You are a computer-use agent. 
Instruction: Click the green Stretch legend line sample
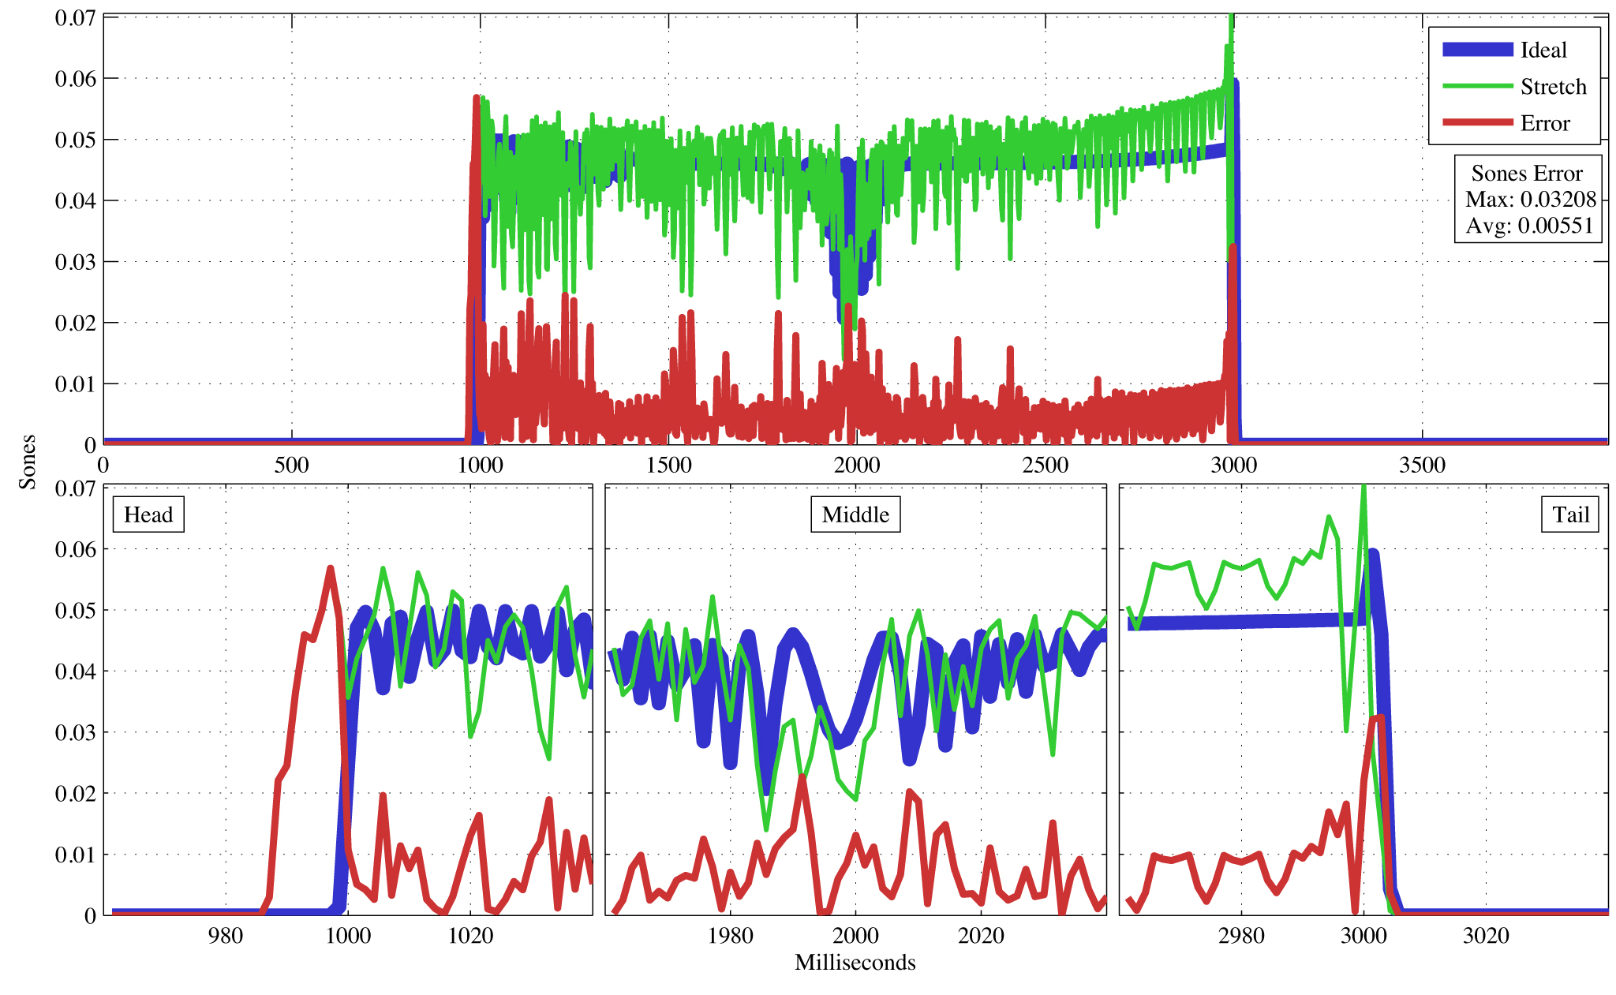pyautogui.click(x=1477, y=86)
